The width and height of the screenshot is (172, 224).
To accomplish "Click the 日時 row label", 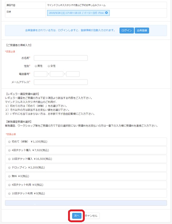I will point(9,12).
